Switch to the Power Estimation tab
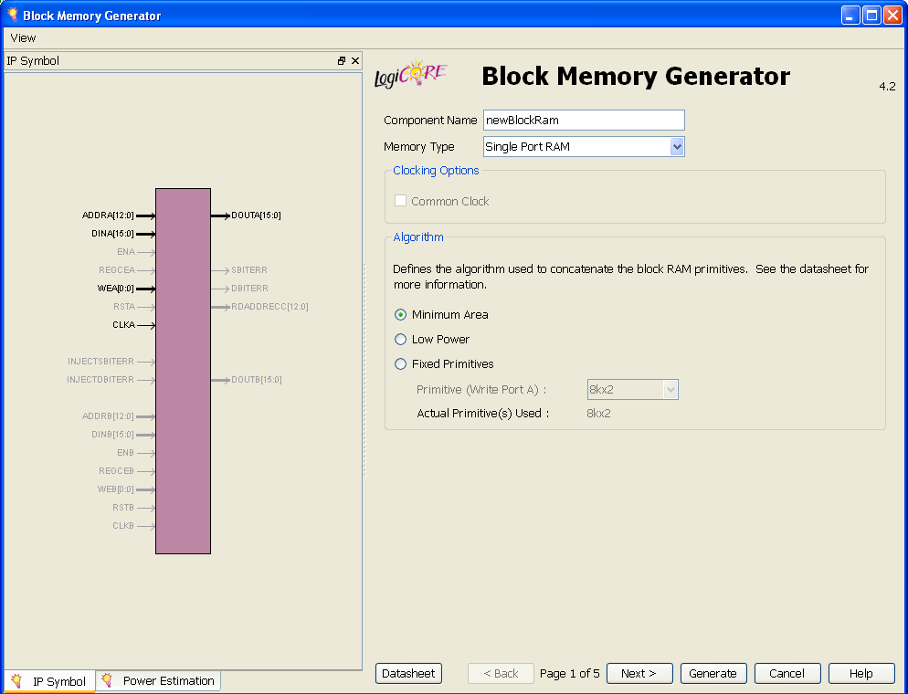The height and width of the screenshot is (694, 908). (x=159, y=680)
